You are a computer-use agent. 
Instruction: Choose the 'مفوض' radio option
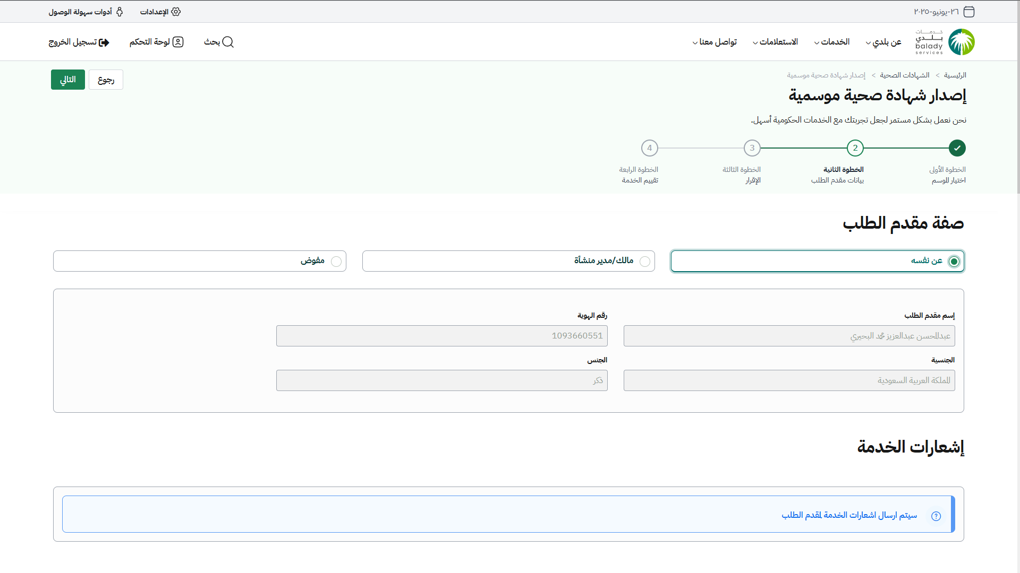[x=336, y=262]
